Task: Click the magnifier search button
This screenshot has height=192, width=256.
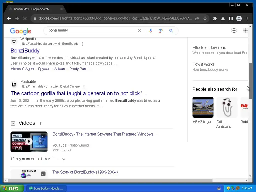Action: [x=171, y=31]
